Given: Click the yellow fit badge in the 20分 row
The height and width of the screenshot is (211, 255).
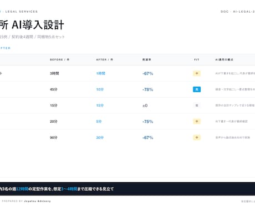Looking at the screenshot, I should 197,122.
